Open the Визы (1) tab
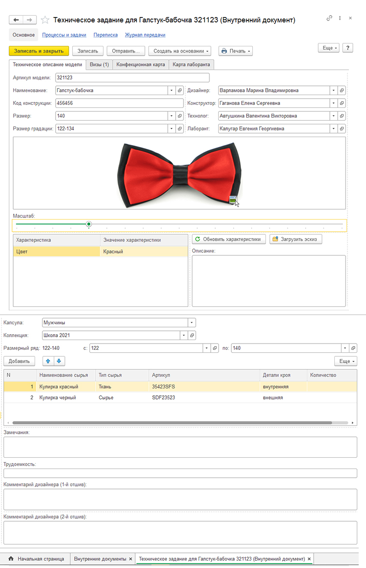This screenshot has height=568, width=366. point(99,64)
